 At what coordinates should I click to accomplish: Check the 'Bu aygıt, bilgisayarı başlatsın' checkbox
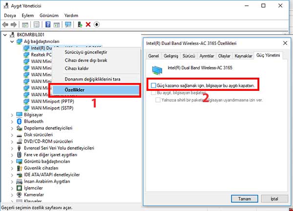[x=153, y=93]
